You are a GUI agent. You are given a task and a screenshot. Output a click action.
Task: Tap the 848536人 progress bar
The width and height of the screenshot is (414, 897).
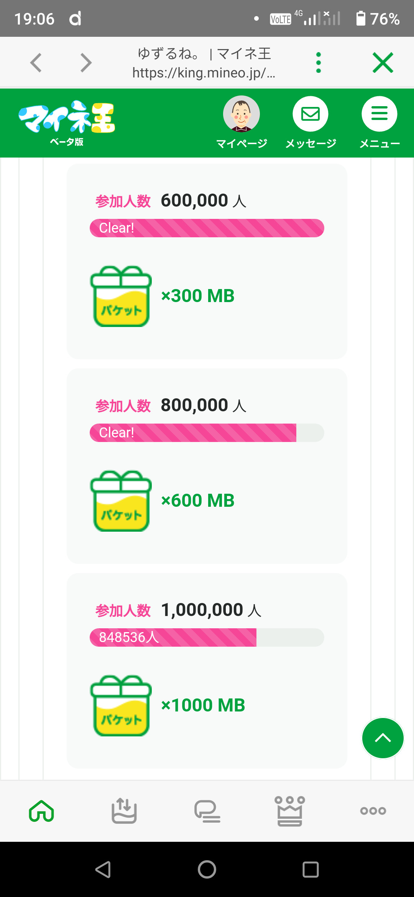(x=207, y=637)
